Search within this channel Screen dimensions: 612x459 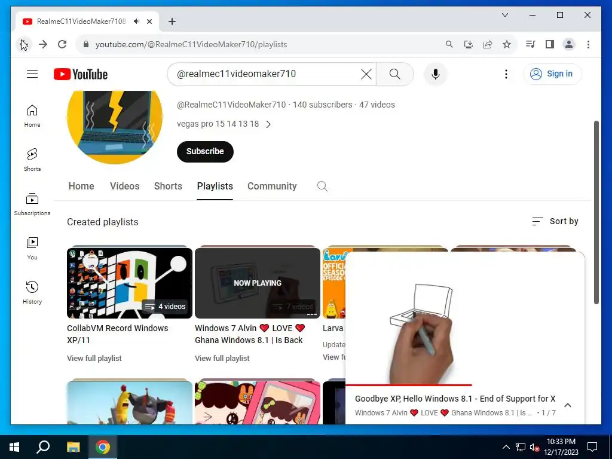point(322,186)
